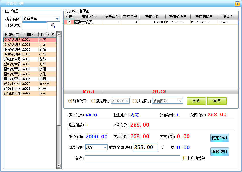Click the magnifier search icon beside 门牌
The height and width of the screenshot is (172, 242).
coord(53,25)
